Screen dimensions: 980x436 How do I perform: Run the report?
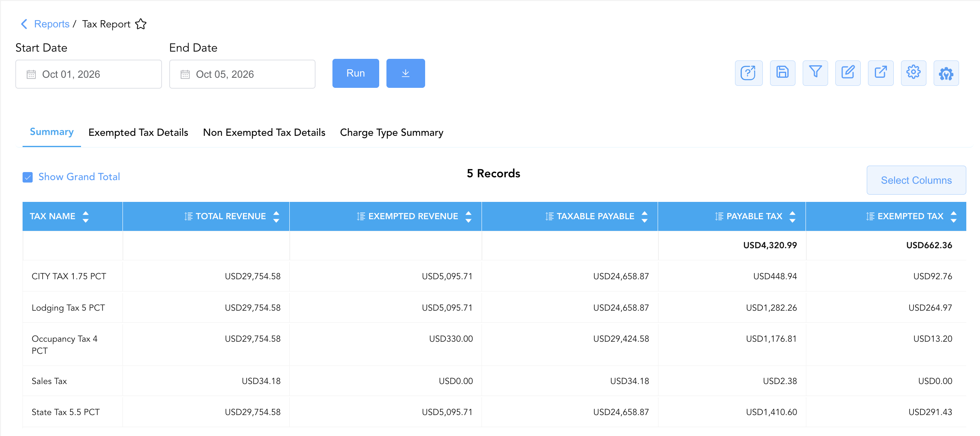coord(355,73)
